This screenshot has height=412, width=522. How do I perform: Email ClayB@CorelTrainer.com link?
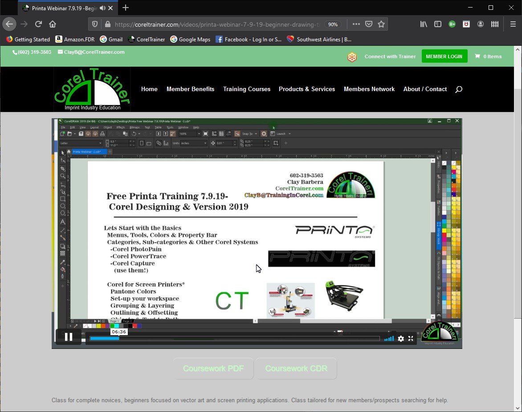point(91,52)
